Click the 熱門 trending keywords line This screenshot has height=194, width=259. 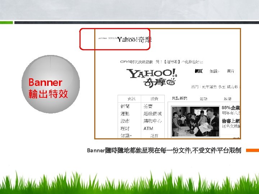(215, 87)
